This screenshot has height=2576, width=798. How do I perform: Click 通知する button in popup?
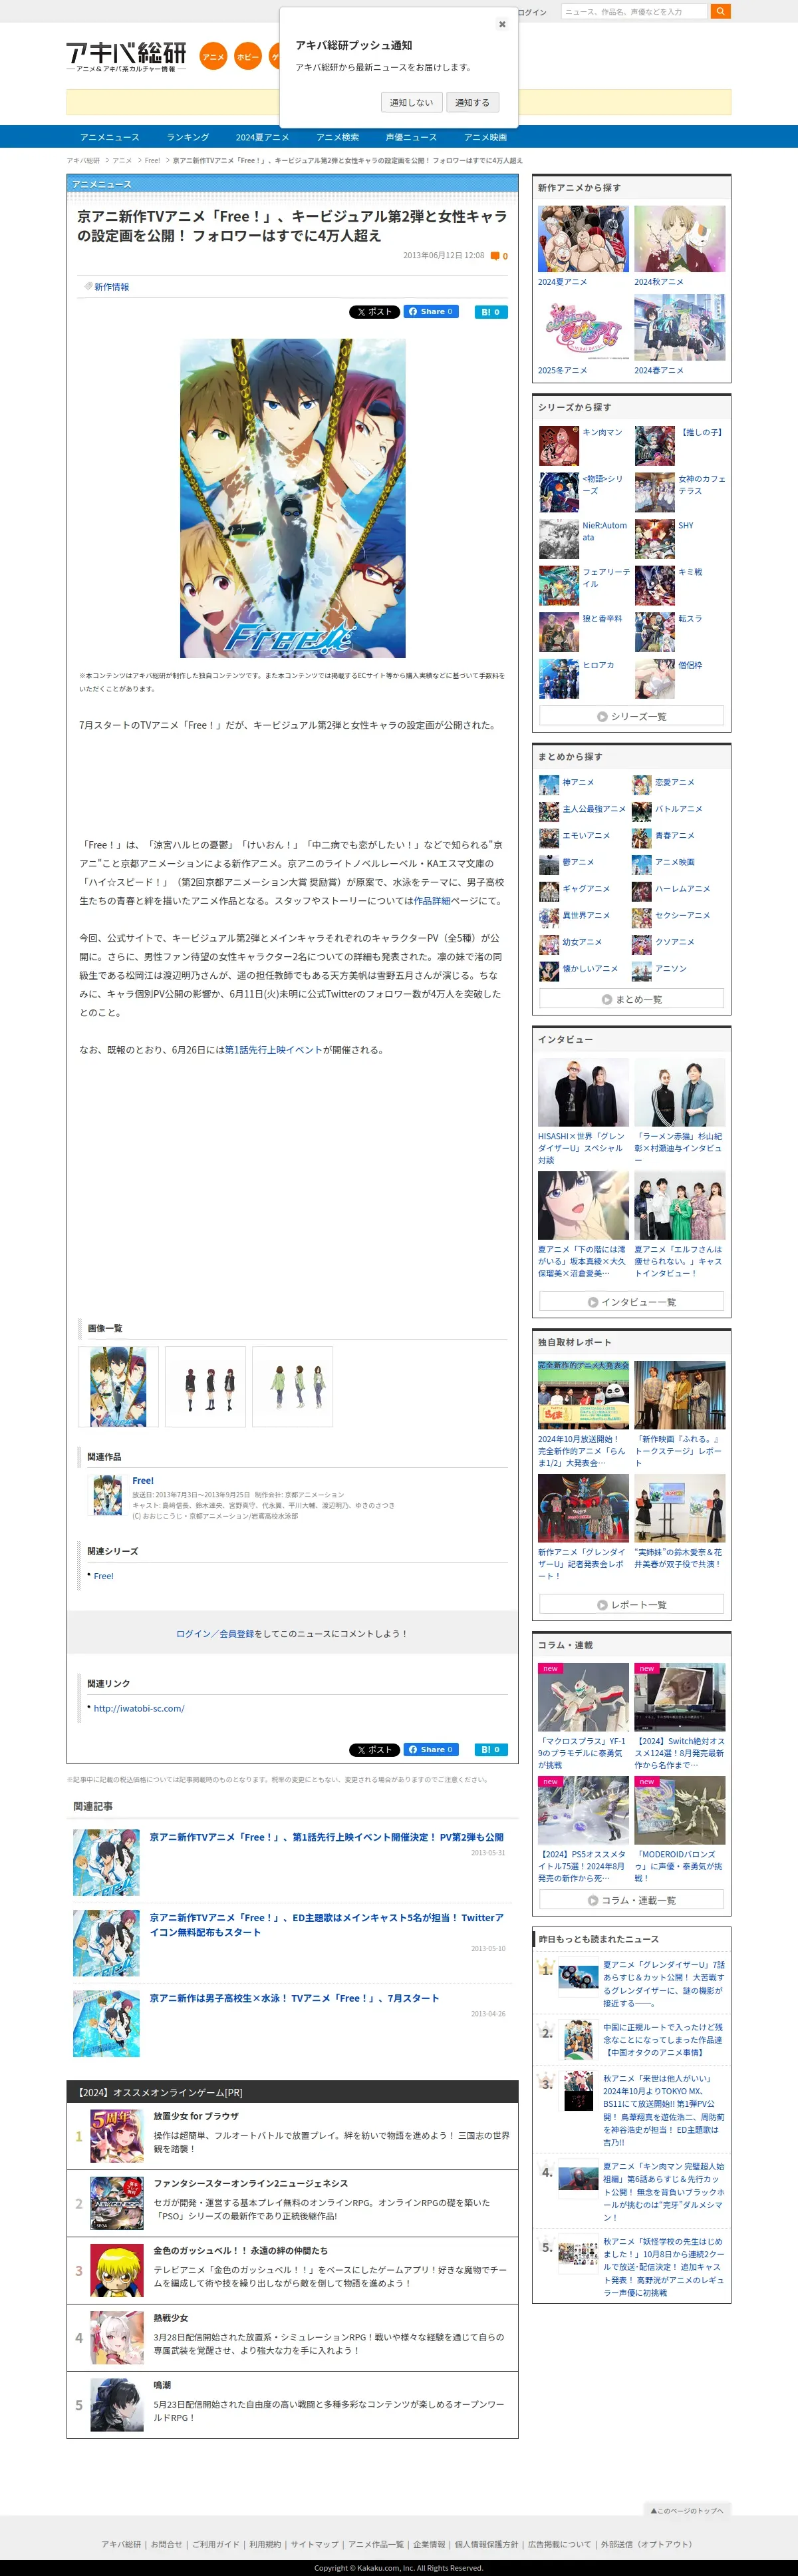click(x=472, y=103)
